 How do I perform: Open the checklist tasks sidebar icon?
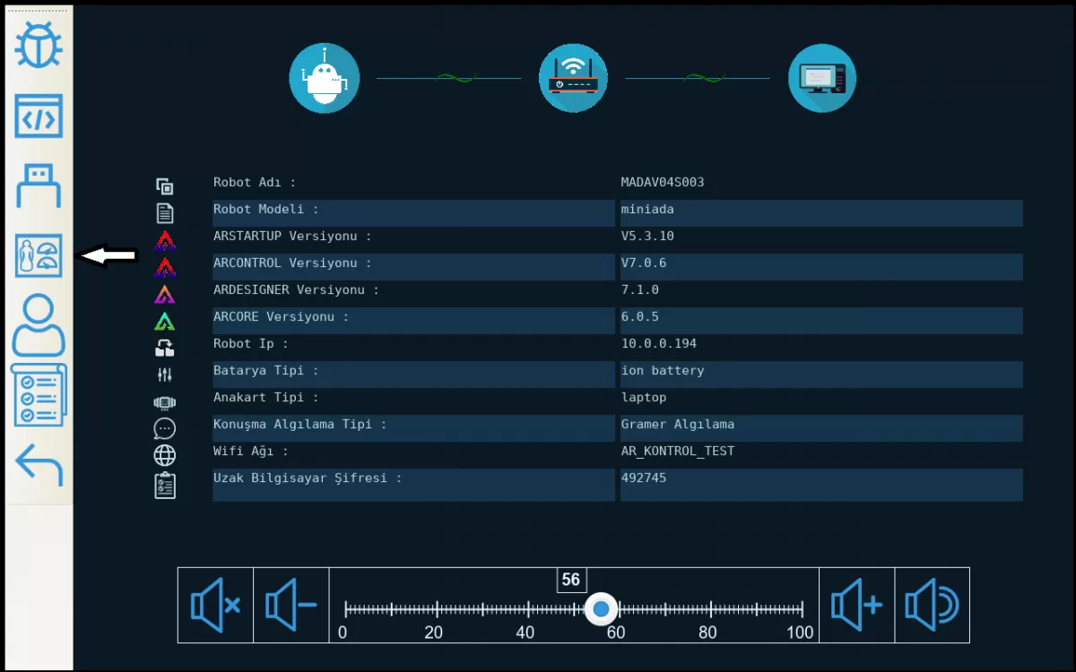[39, 394]
